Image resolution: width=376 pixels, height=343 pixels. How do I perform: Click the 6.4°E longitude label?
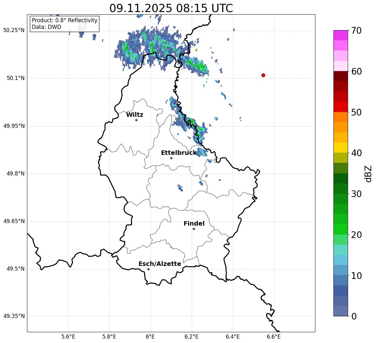point(232,337)
